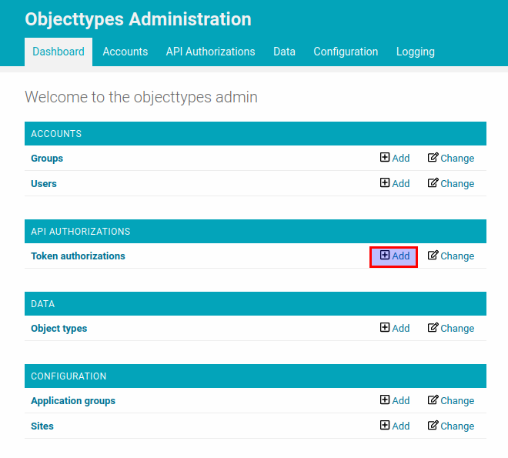508x458 pixels.
Task: Click the pencil edit icon in Users row
Action: tap(433, 182)
